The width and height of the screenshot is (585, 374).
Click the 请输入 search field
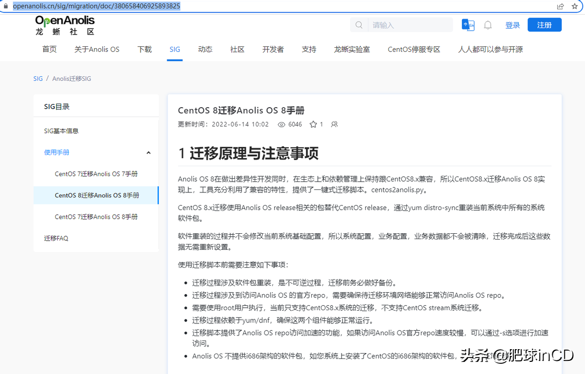(410, 25)
